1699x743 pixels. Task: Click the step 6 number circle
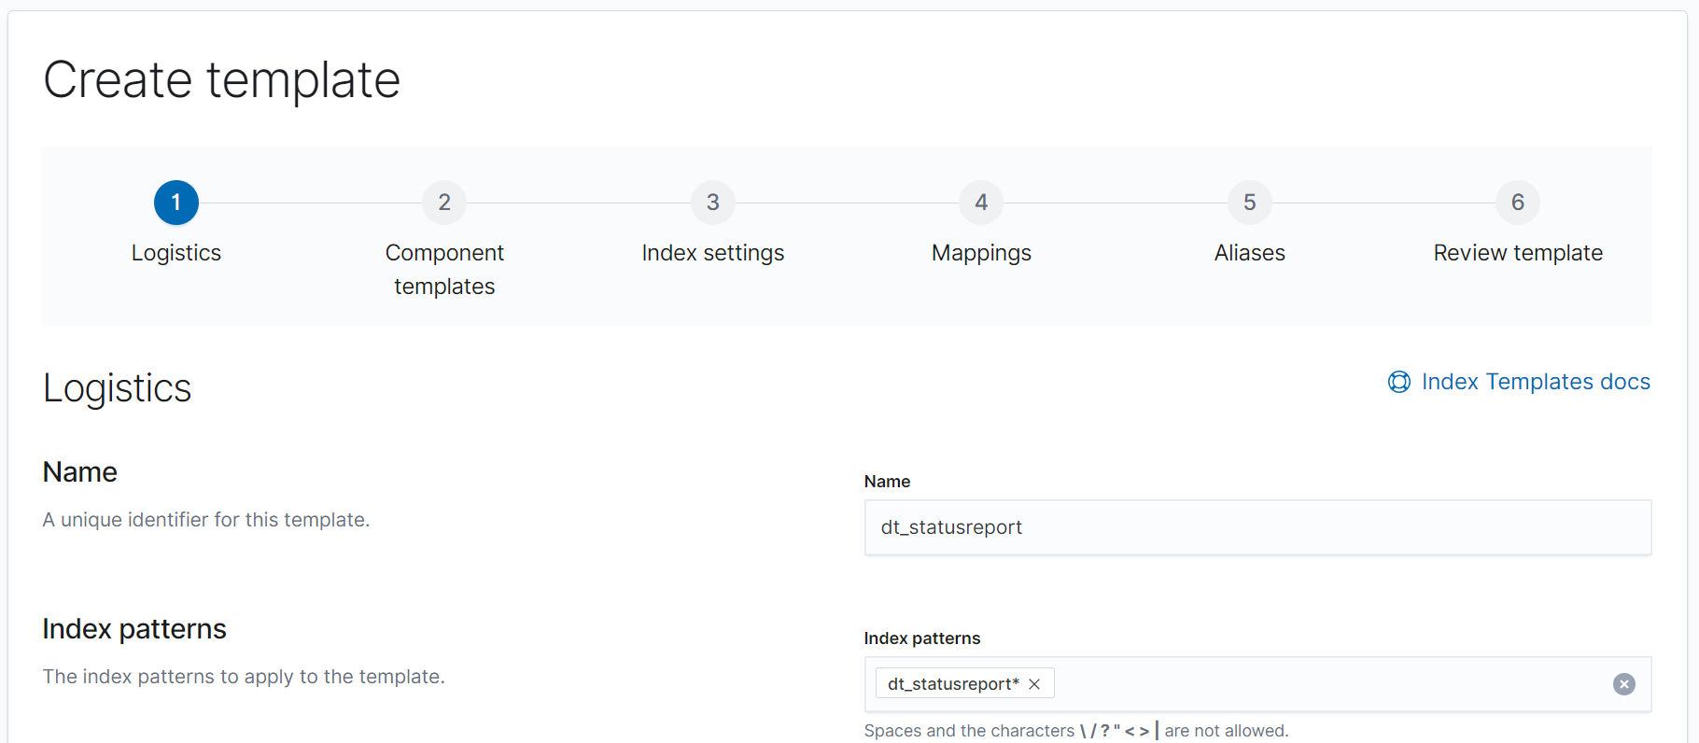pyautogui.click(x=1518, y=203)
